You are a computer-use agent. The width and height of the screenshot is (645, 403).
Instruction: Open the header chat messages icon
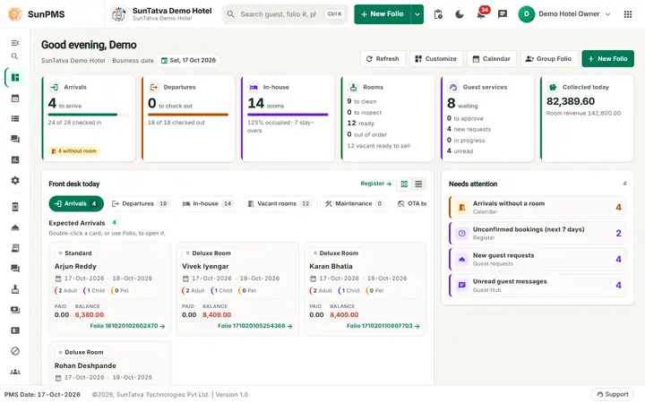point(503,14)
